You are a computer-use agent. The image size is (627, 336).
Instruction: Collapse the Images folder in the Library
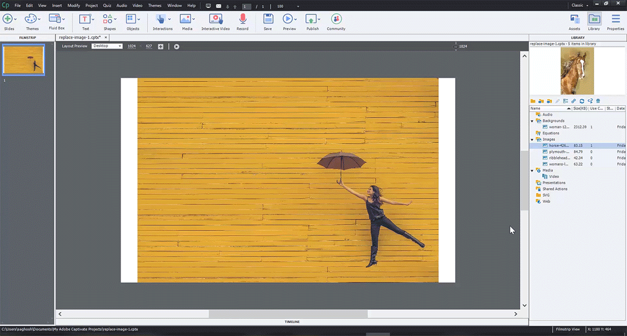(532, 140)
